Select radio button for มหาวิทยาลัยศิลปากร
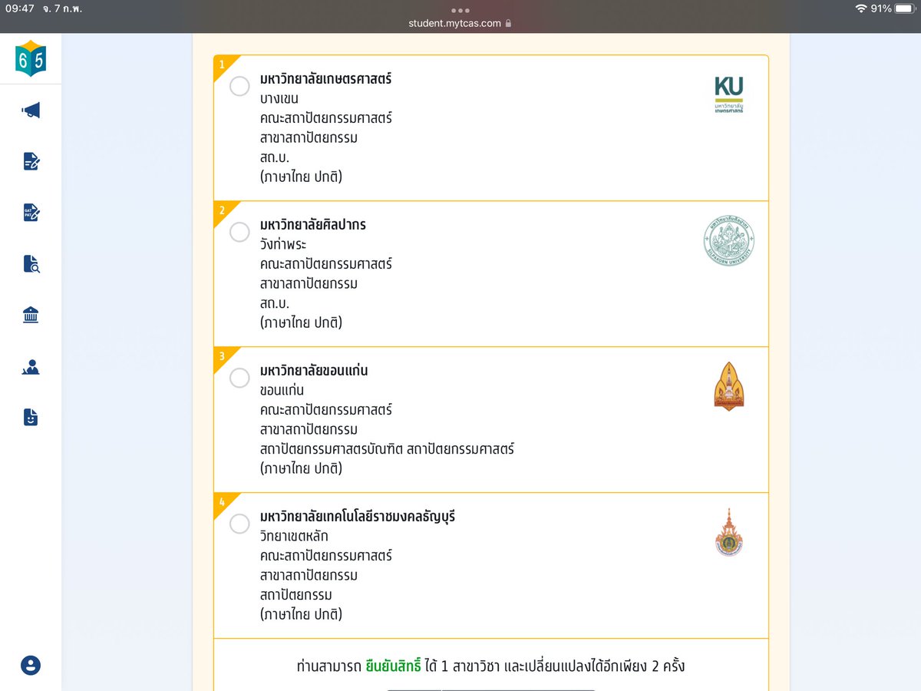921x691 pixels. point(239,232)
